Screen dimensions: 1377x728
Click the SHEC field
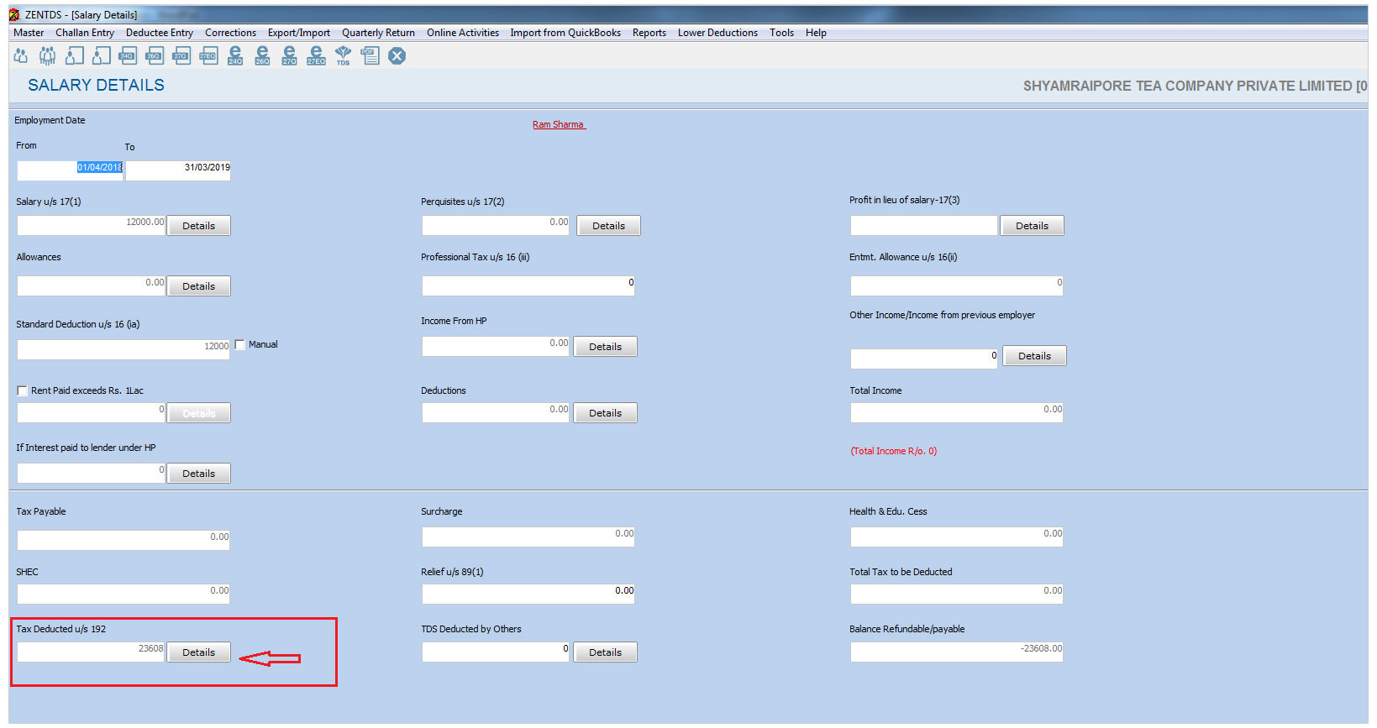pos(124,594)
